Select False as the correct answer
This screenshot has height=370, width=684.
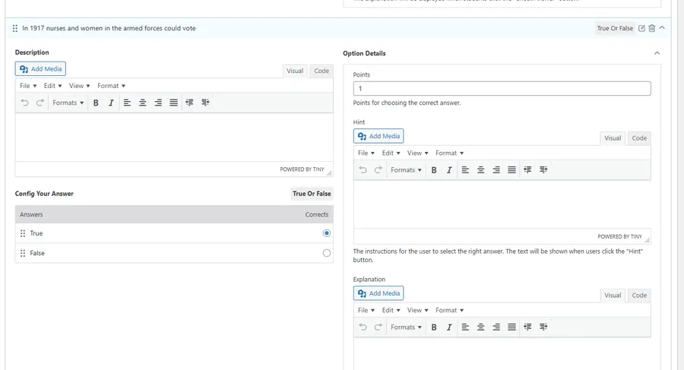pos(327,253)
